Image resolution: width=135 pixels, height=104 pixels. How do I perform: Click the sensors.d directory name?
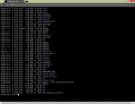(x=47, y=23)
